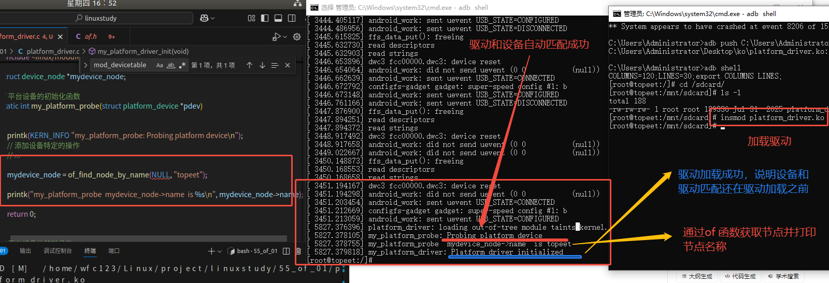This screenshot has width=829, height=283.
Task: Close the platform_driver.c tab
Action: pyautogui.click(x=60, y=37)
